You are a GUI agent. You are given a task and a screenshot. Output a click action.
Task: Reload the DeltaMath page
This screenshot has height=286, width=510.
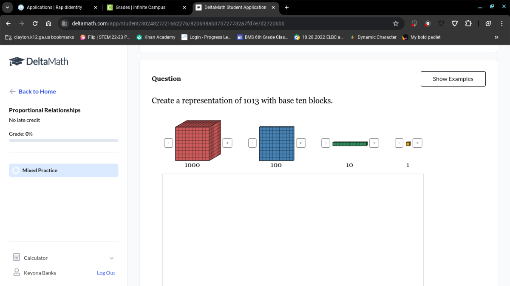[x=35, y=23]
